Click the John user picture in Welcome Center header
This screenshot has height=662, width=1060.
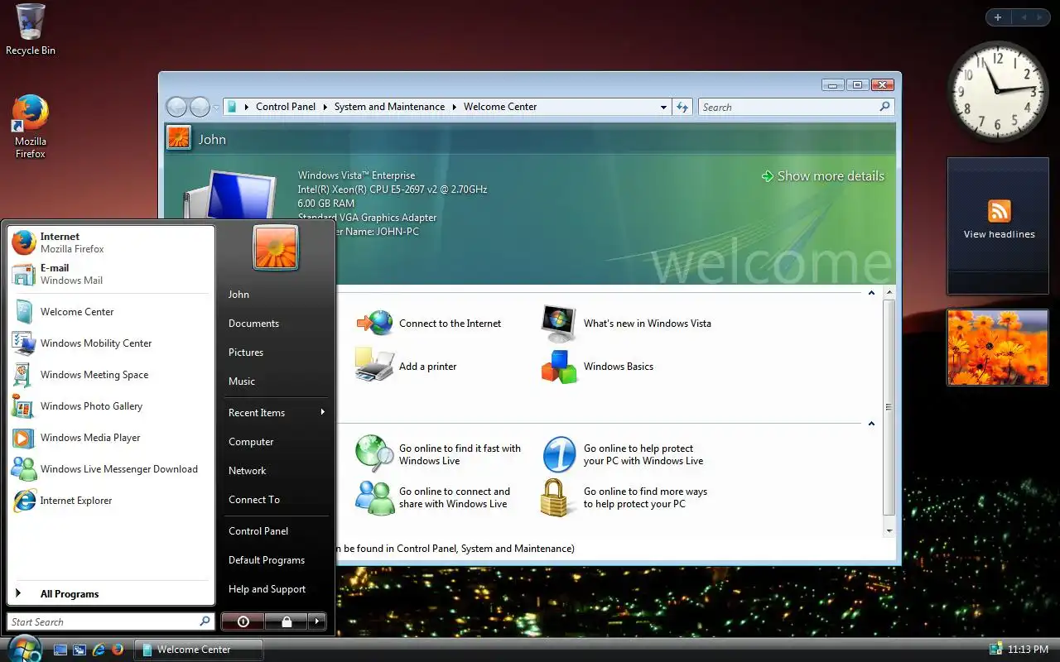[179, 138]
